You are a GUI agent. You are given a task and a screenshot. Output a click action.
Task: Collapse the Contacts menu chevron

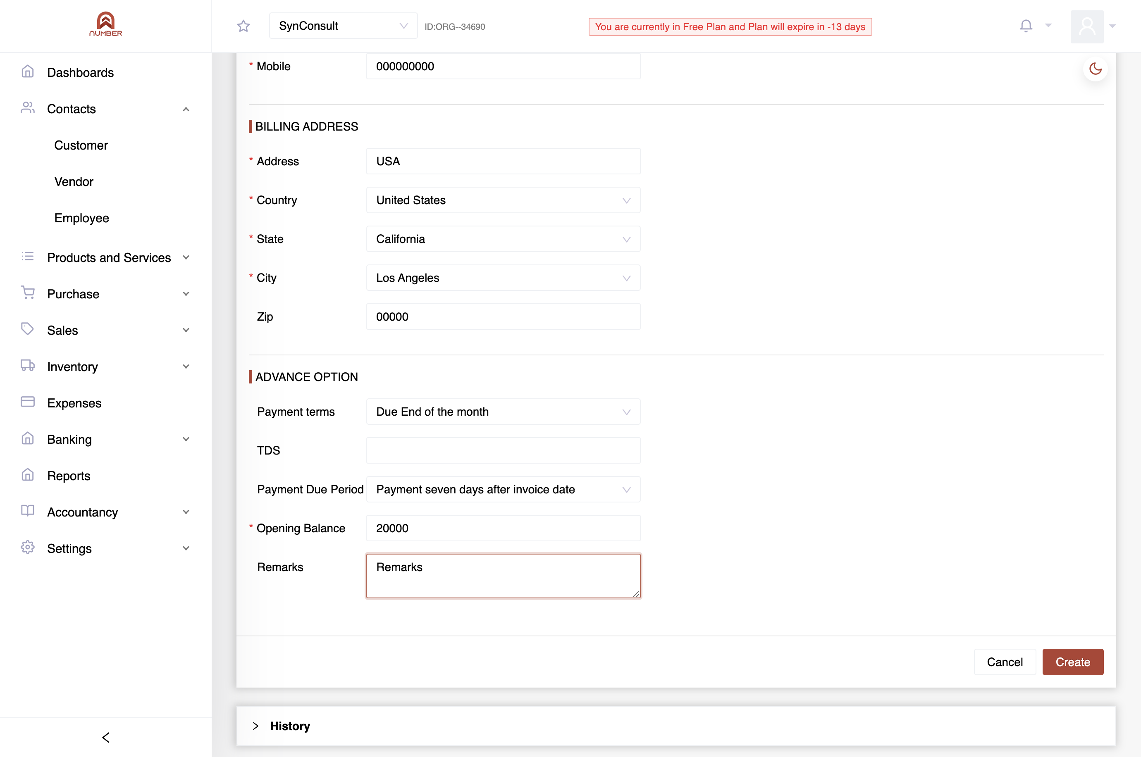[186, 110]
